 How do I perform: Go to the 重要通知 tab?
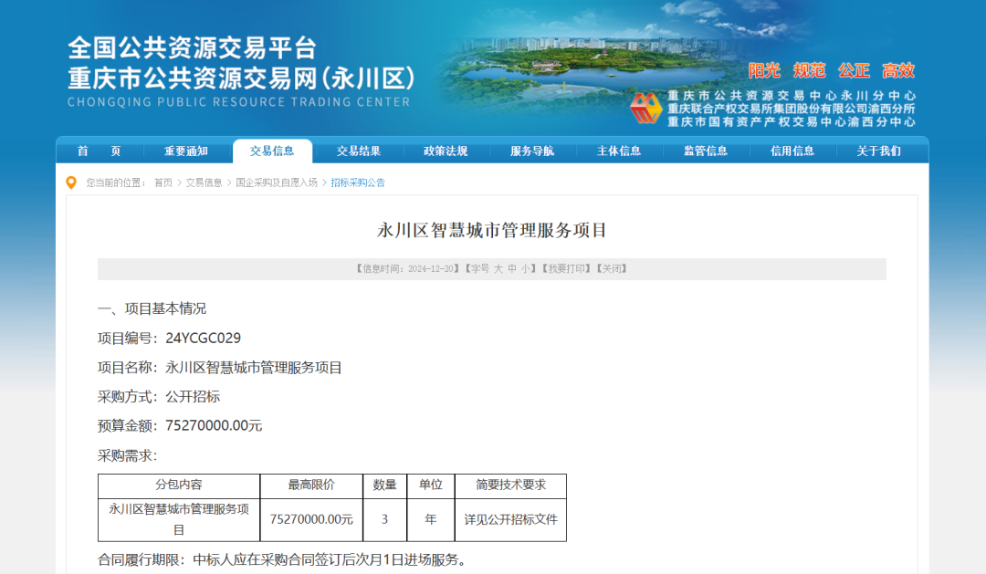[185, 151]
